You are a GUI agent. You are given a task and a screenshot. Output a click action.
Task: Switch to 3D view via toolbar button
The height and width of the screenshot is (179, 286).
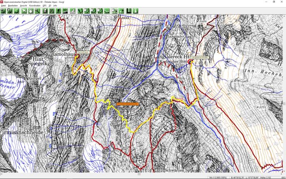pos(65,11)
